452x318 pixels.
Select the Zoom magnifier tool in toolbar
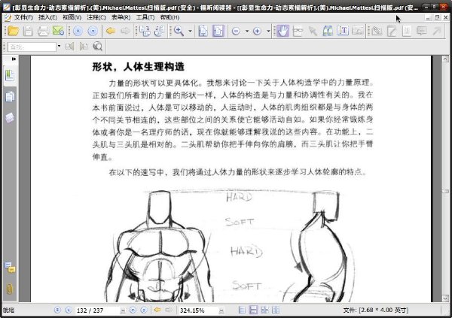click(x=179, y=31)
